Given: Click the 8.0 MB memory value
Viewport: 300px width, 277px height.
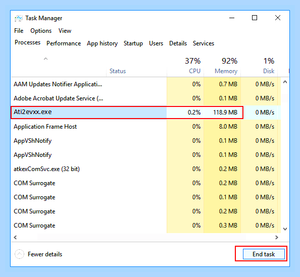Looking at the screenshot, I should [x=228, y=127].
